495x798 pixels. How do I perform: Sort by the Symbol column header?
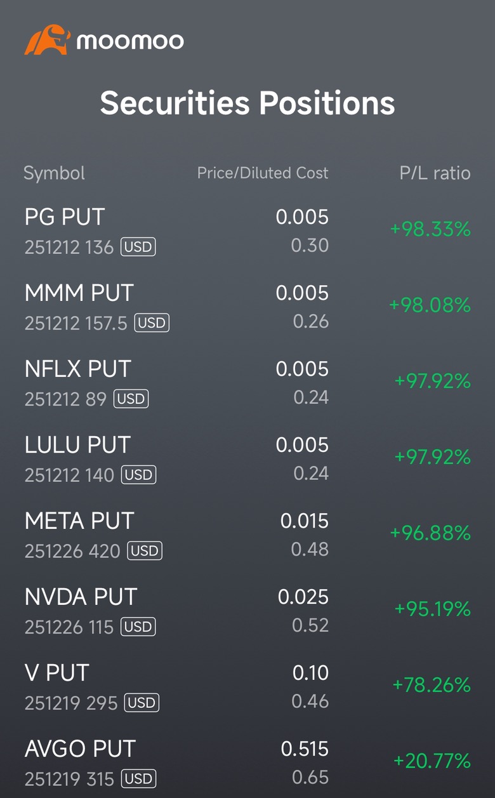(54, 173)
